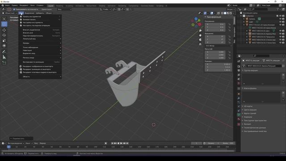Toggle camera view icon in viewport

[200, 40]
